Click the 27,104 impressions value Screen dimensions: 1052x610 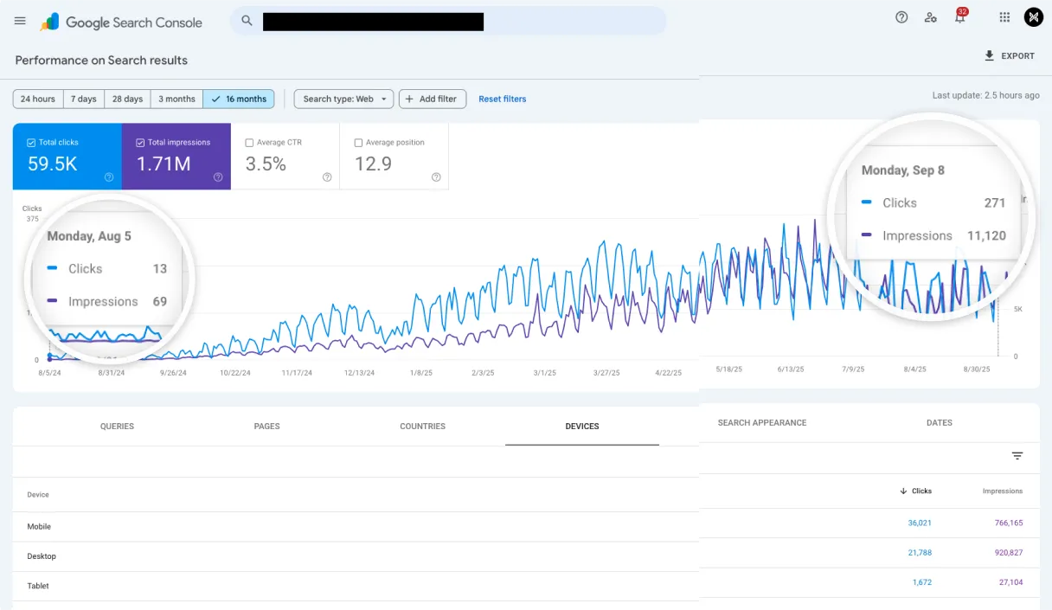pos(1010,582)
